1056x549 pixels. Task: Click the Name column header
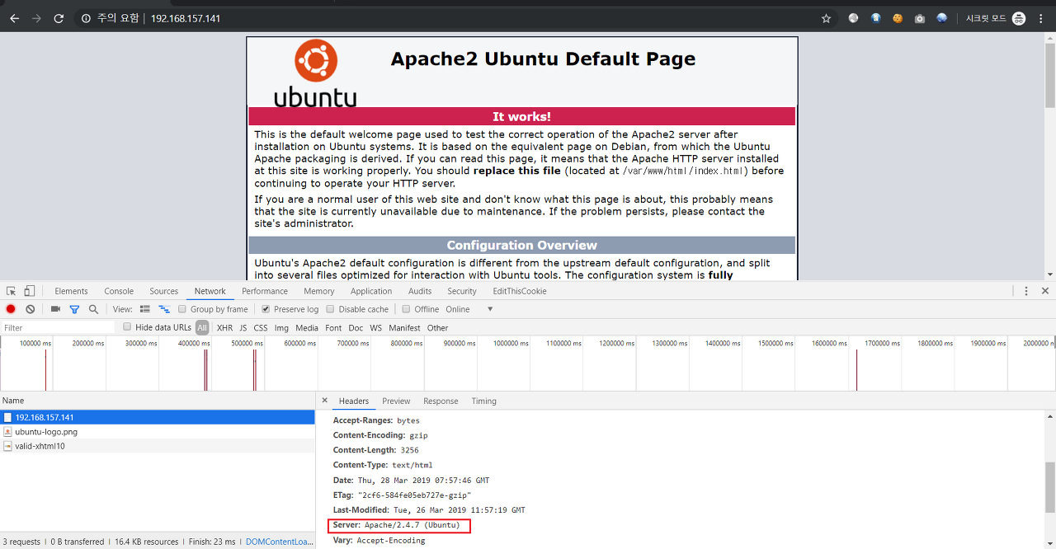[x=158, y=401]
